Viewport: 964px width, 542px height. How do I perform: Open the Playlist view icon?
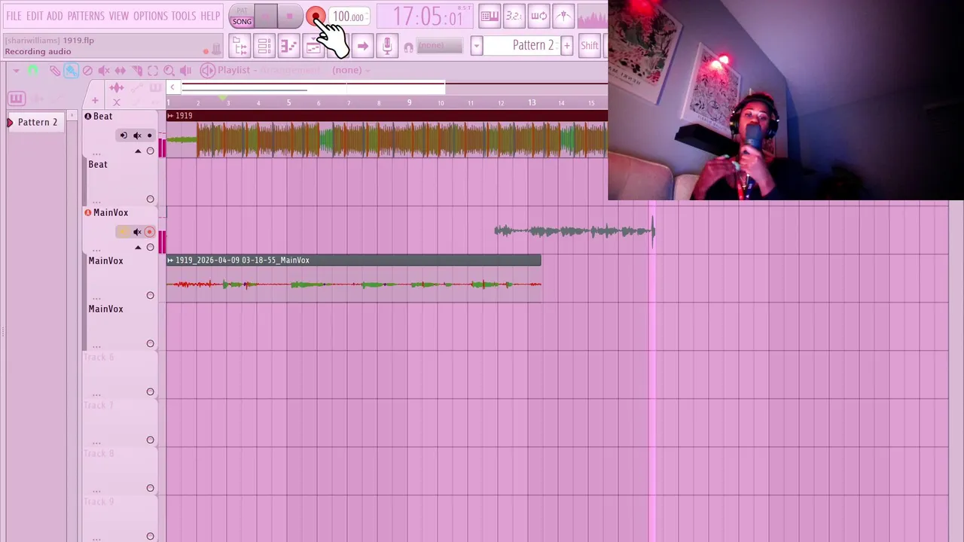(240, 46)
